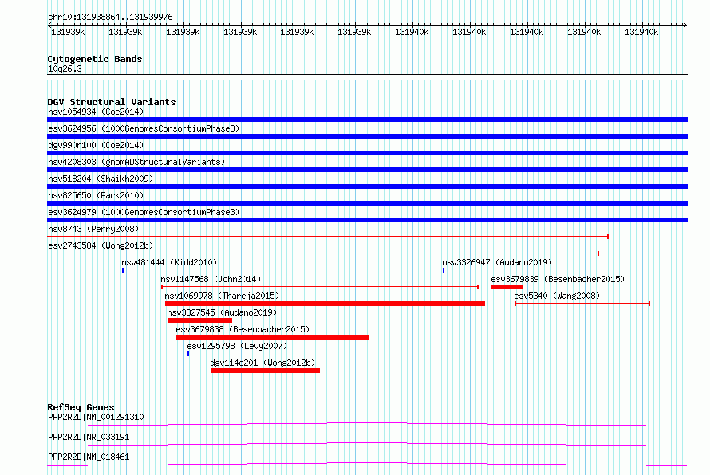The width and height of the screenshot is (710, 475).
Task: Click the magenta line for PPP2R2D|NM_018461
Action: tap(367, 464)
